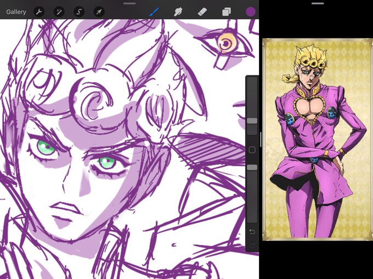Select the Eraser tool
This screenshot has width=373, height=279.
(202, 12)
